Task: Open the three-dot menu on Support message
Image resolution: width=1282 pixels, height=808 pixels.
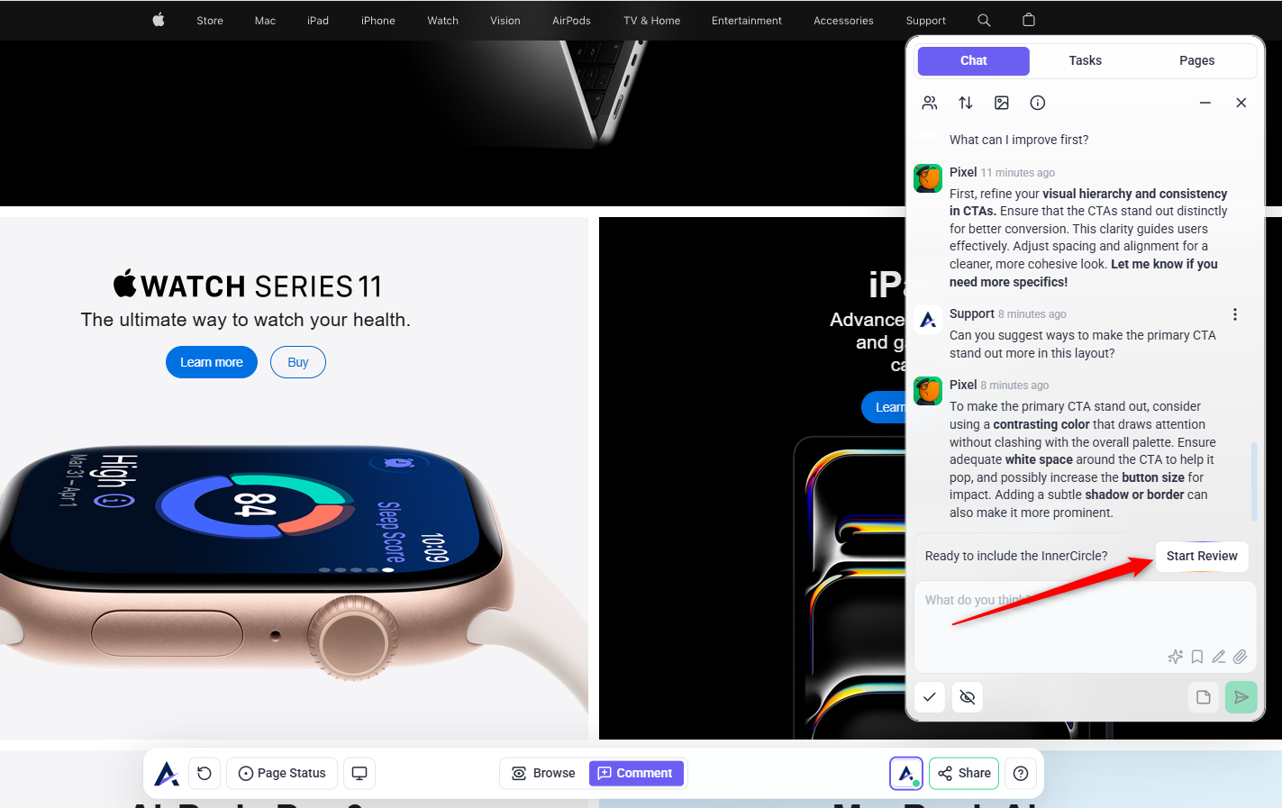Action: click(1235, 314)
